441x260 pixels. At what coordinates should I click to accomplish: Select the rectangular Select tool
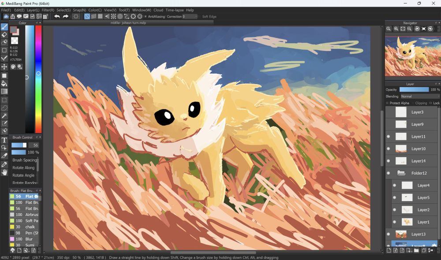coord(4,100)
